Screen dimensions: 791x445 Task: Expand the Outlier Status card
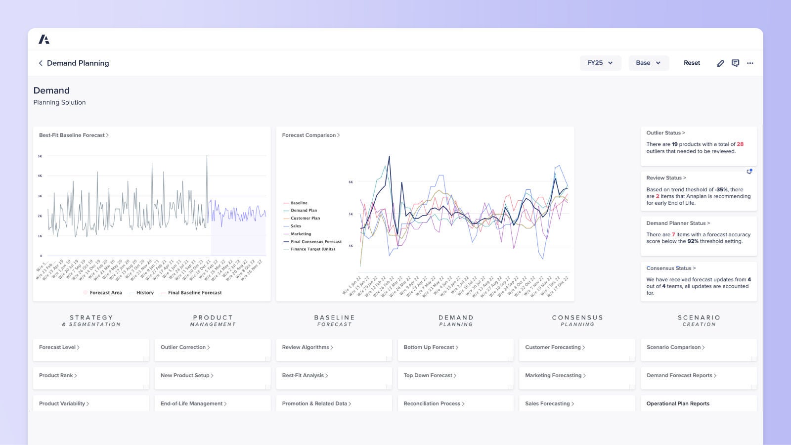click(664, 133)
